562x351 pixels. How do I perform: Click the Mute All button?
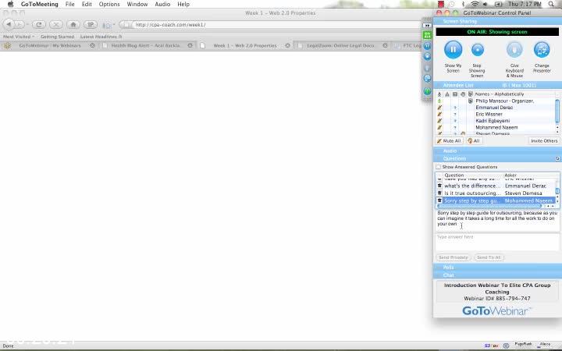449,140
